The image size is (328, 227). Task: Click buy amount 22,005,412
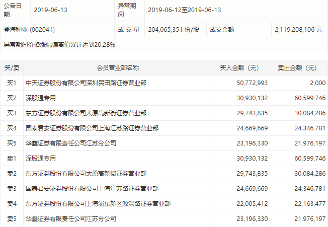pos(252,203)
